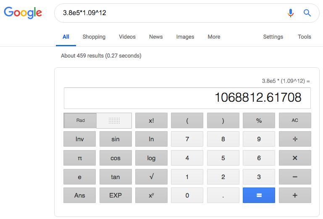323x219 pixels.
Task: Click the microphone voice search icon
Action: pos(290,13)
